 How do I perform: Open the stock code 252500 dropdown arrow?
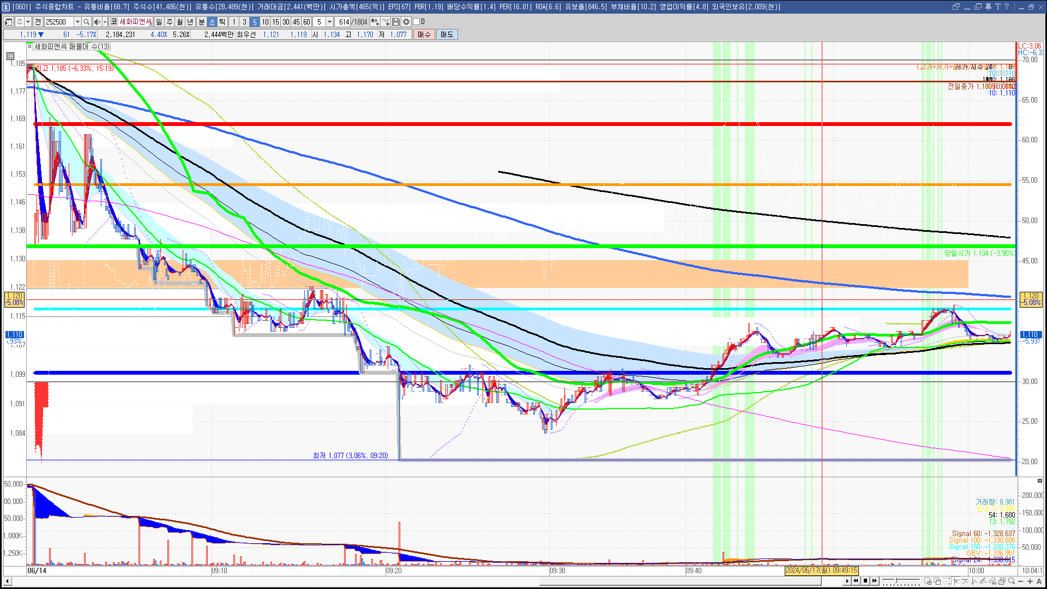tap(77, 22)
